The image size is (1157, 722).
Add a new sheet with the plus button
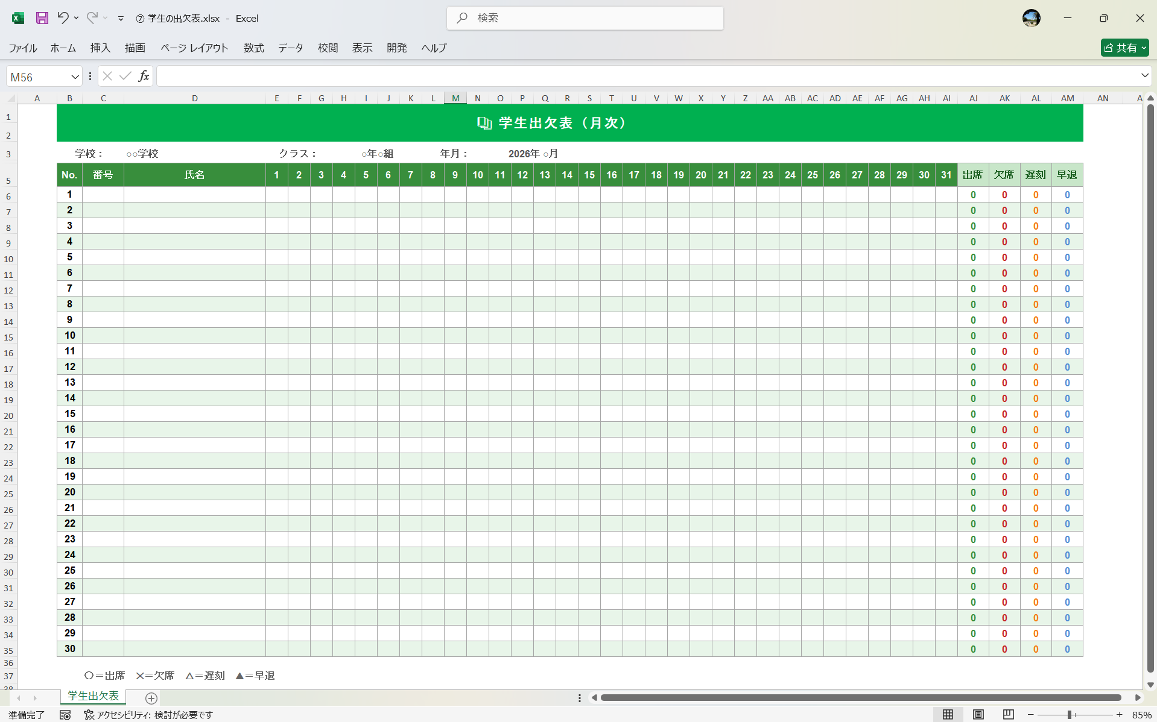tap(151, 698)
